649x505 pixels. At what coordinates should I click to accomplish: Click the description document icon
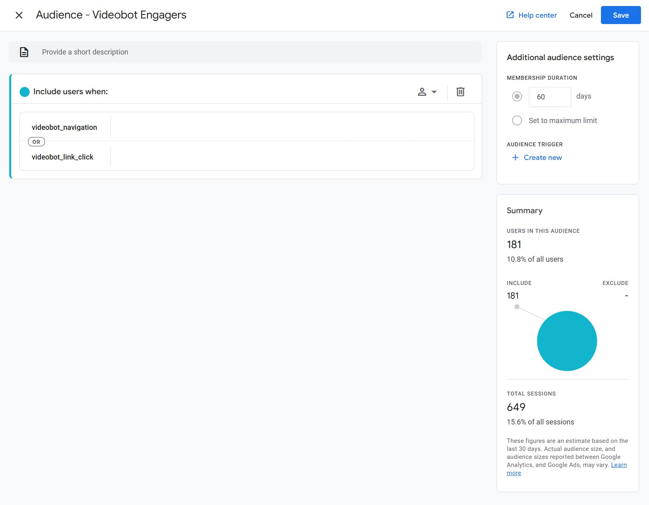click(x=24, y=52)
